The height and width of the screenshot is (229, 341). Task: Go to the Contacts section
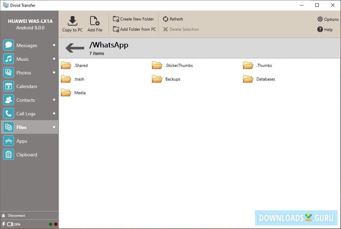[x=26, y=100]
